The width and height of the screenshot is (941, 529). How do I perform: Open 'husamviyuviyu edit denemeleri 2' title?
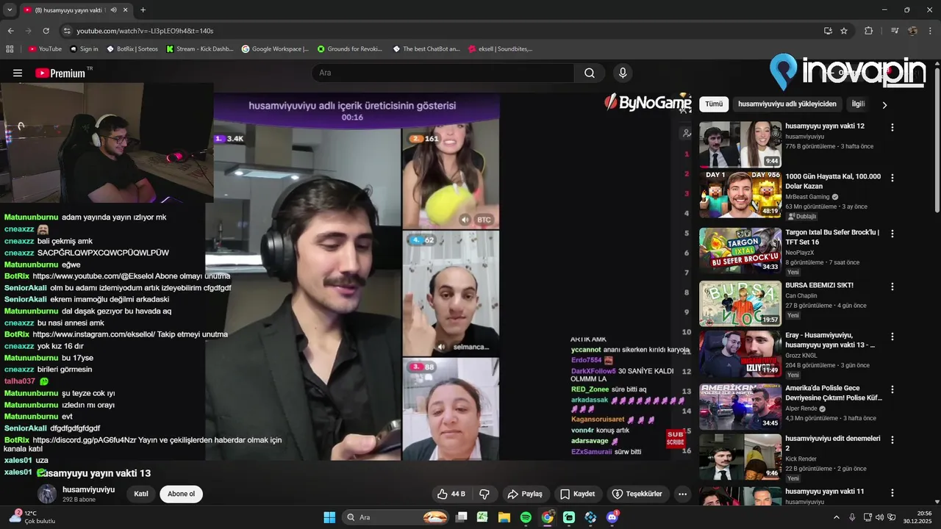point(832,443)
